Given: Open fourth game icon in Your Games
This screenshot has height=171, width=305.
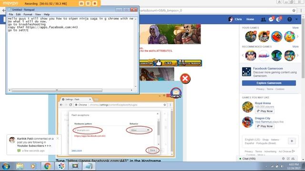Looking at the screenshot, I should 290,37.
